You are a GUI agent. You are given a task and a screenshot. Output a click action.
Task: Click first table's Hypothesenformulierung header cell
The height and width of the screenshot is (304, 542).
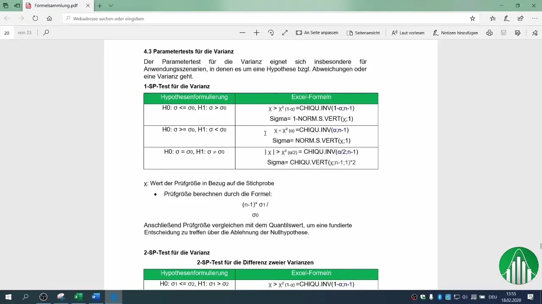189,98
